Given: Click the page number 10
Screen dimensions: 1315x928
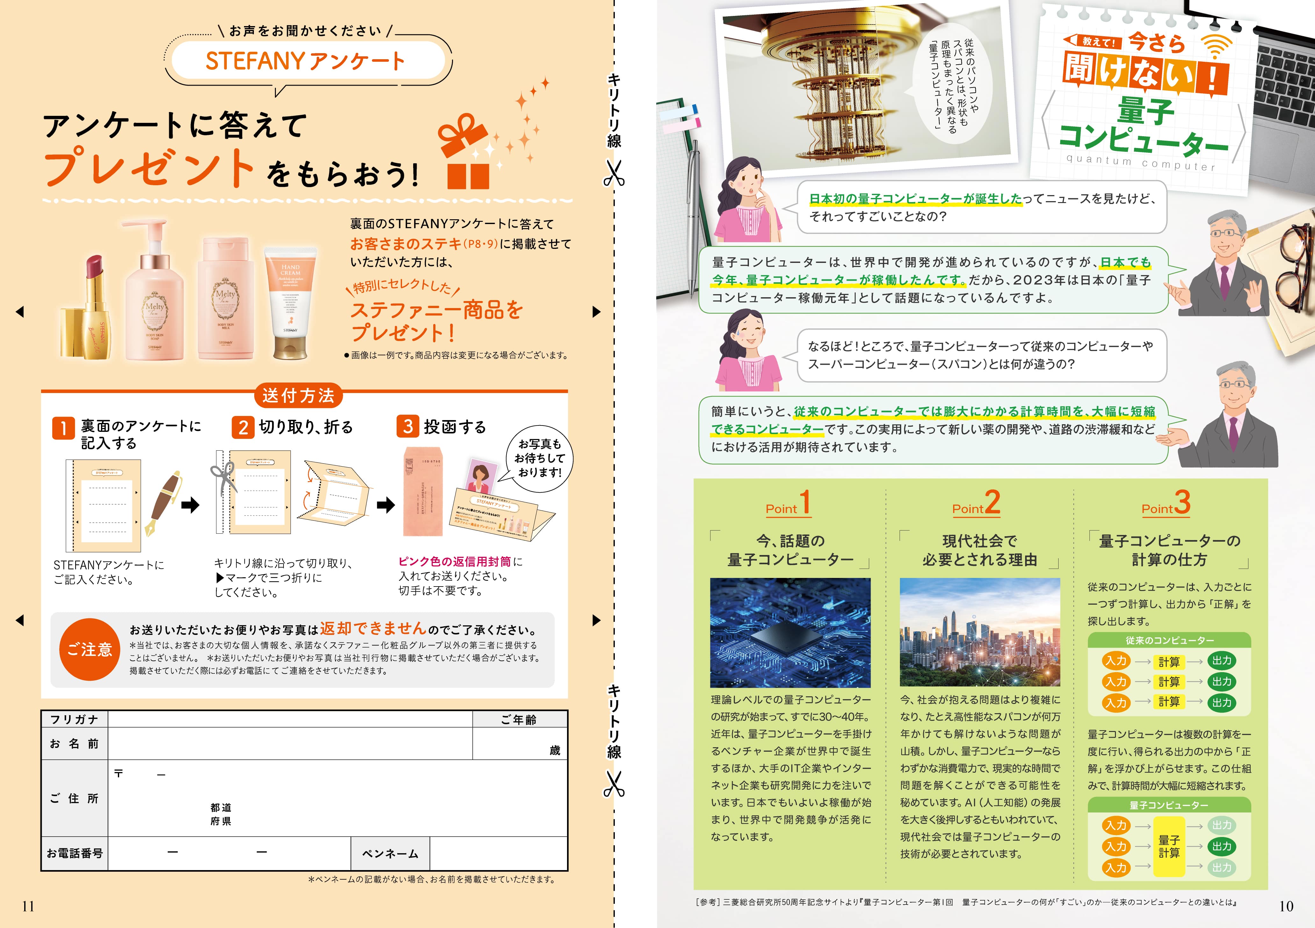Looking at the screenshot, I should pos(1286,906).
